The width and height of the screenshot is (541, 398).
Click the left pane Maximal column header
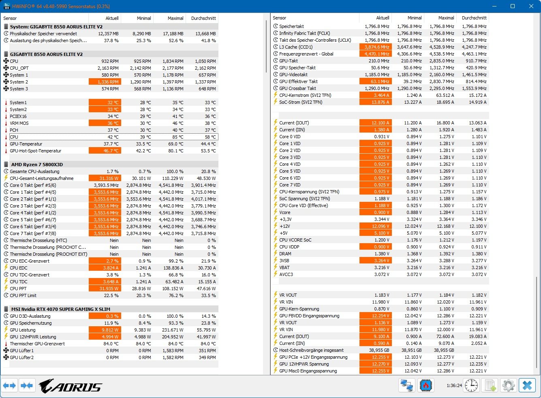[x=169, y=18]
